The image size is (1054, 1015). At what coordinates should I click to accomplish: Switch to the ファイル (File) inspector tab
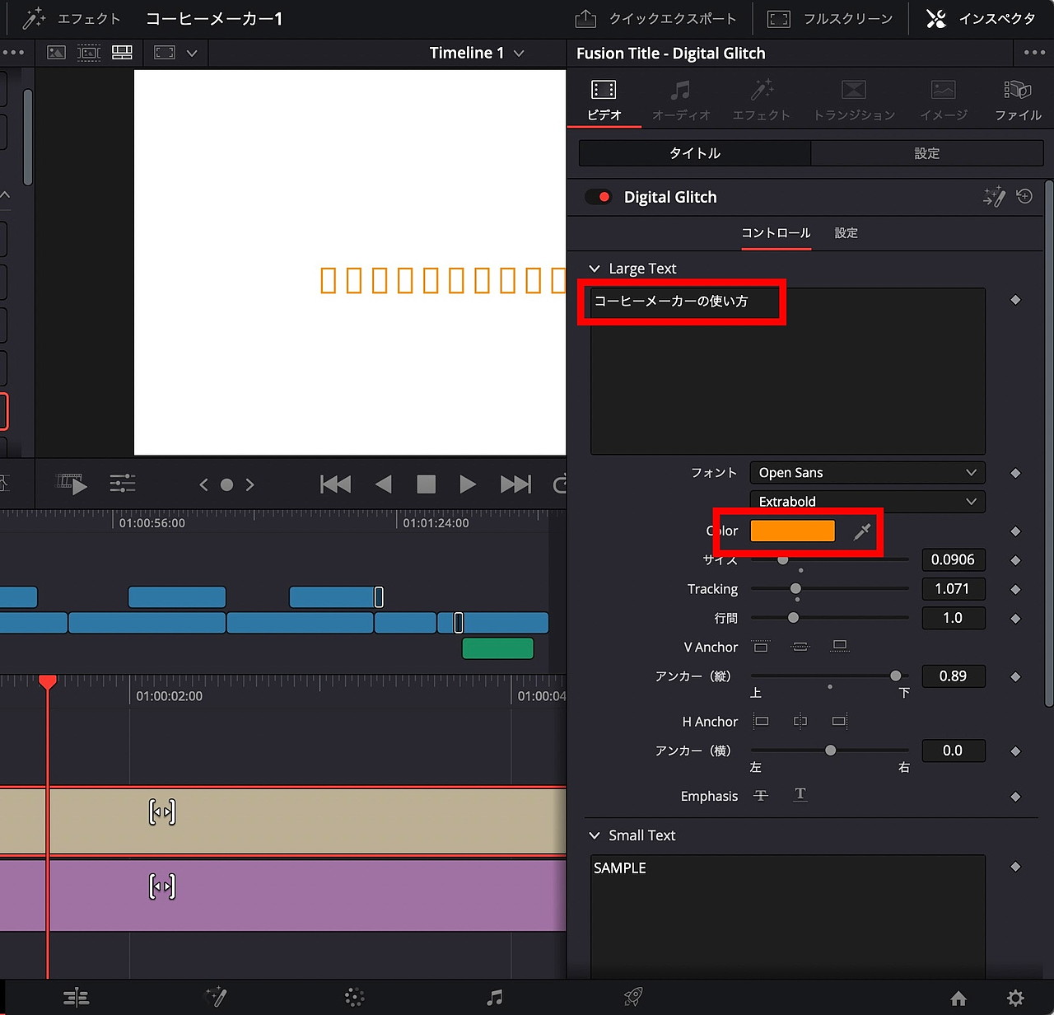pos(1018,101)
